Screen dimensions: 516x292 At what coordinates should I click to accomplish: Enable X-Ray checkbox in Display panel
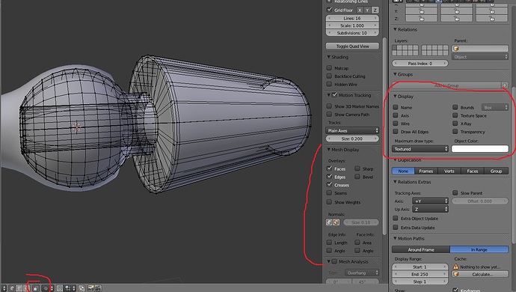click(x=455, y=124)
